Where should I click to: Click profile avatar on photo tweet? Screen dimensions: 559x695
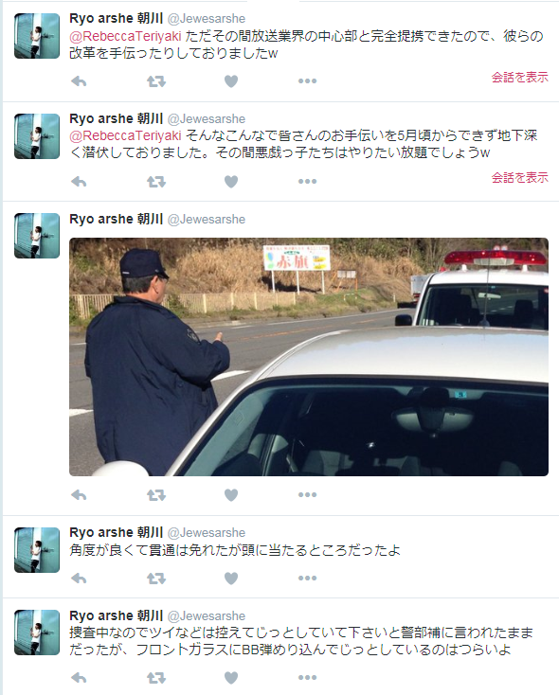(x=37, y=236)
